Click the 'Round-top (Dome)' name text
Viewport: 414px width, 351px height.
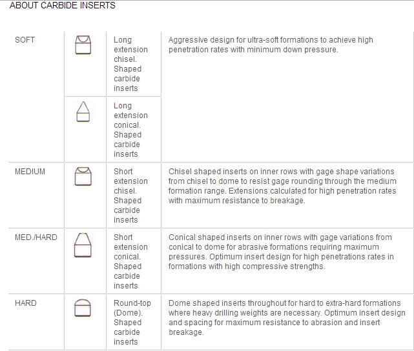[x=132, y=308]
